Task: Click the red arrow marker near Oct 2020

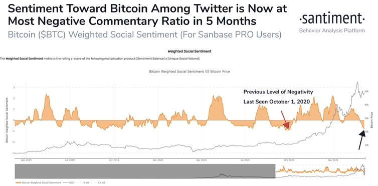Action: (x=284, y=119)
